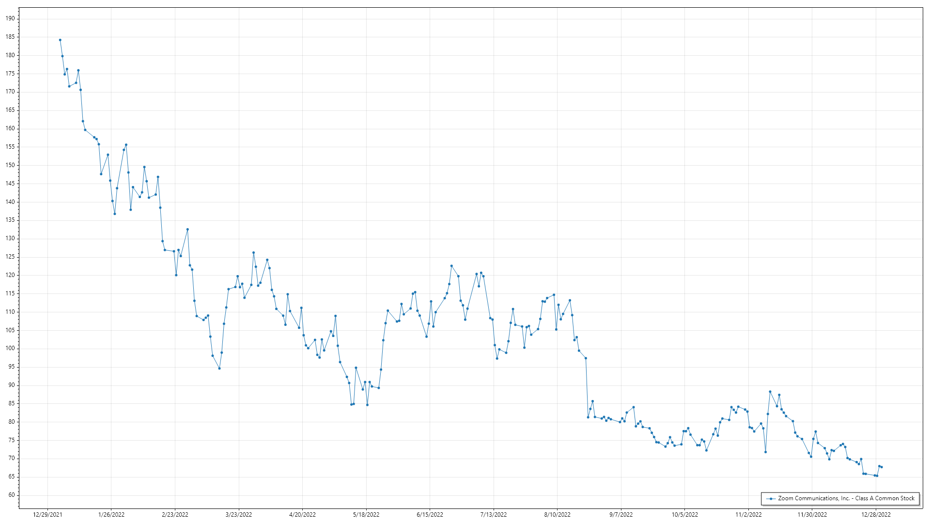Click the 12/29/2021 x-axis date label
Screen dimensions: 930x523
click(x=47, y=515)
